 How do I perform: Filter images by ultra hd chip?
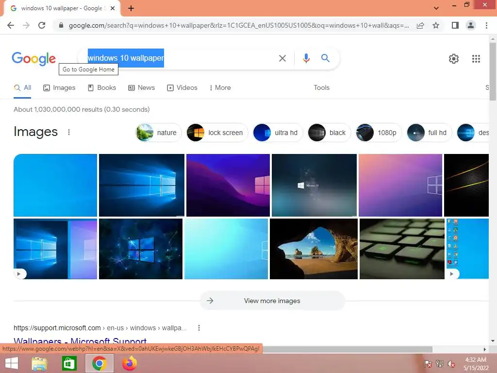tap(277, 133)
